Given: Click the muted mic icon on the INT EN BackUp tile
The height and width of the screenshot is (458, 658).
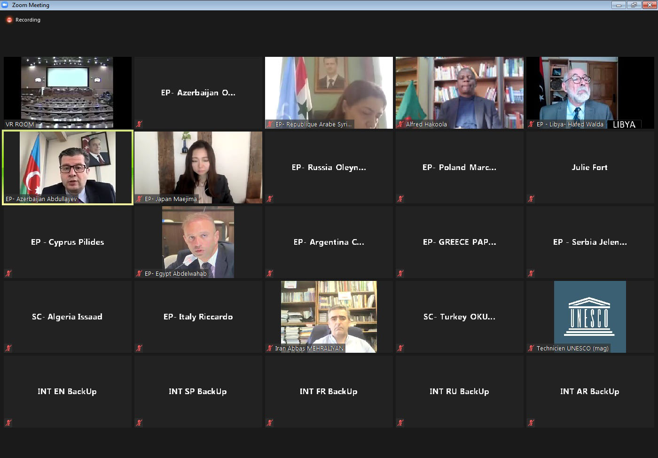Looking at the screenshot, I should click(8, 423).
